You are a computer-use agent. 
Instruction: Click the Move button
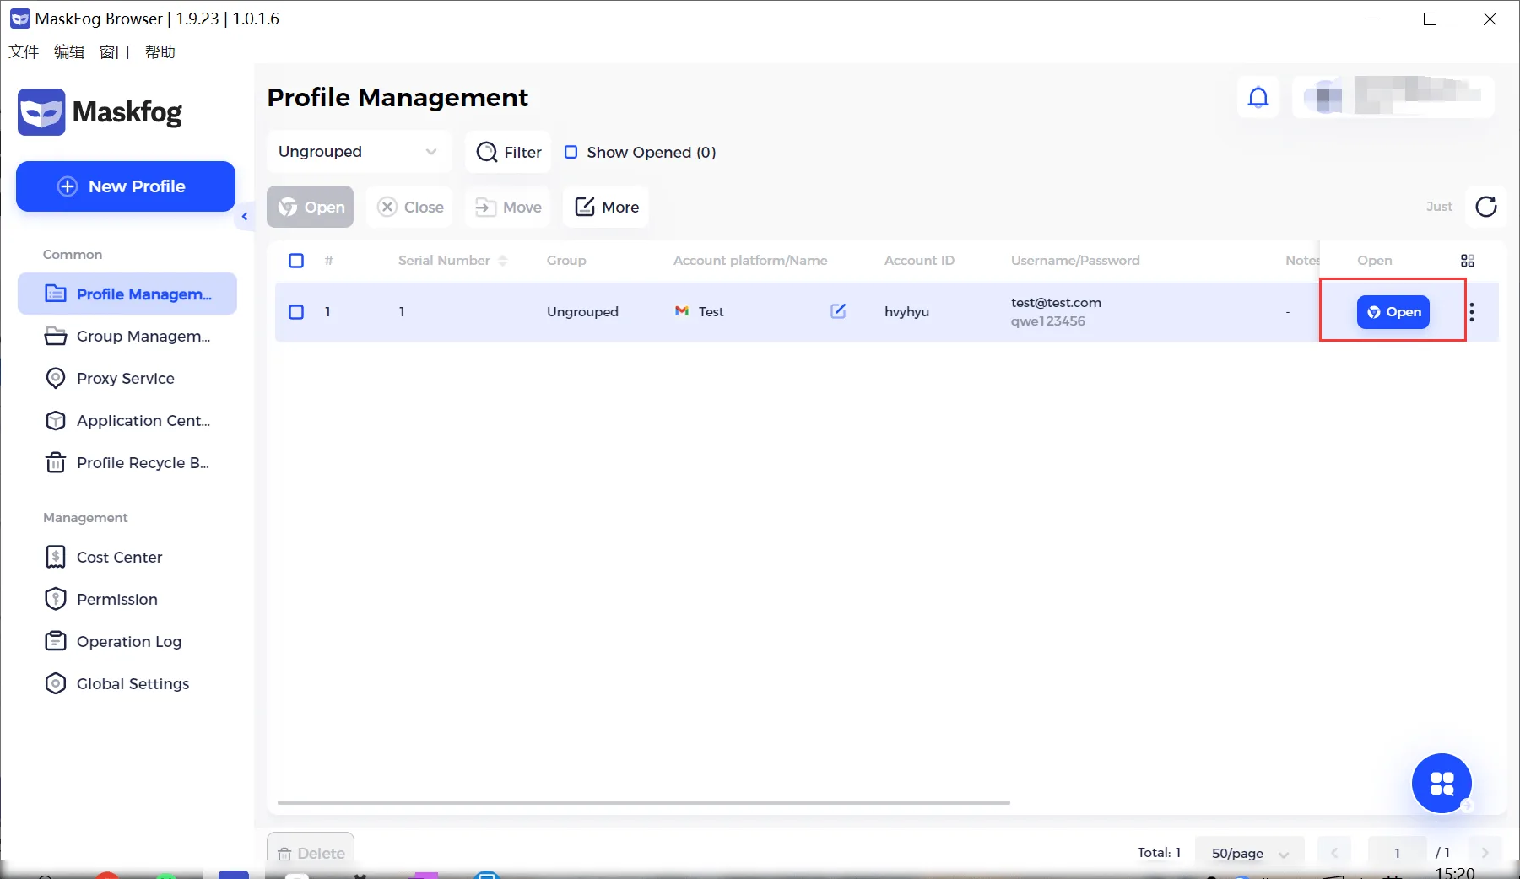[x=508, y=207]
